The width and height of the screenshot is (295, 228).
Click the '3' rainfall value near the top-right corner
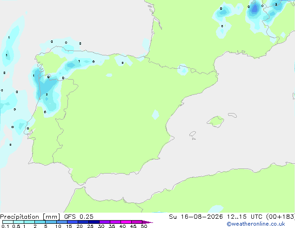[x=276, y=4]
